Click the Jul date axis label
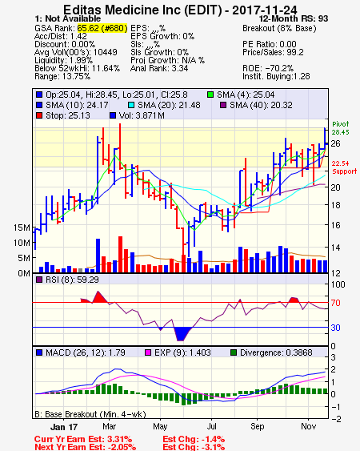The width and height of the screenshot is (360, 451). (212, 426)
